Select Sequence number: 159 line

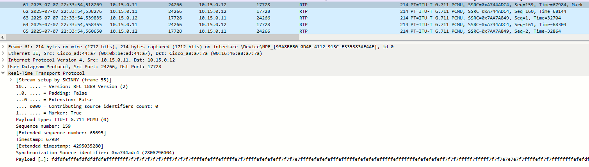43,126
